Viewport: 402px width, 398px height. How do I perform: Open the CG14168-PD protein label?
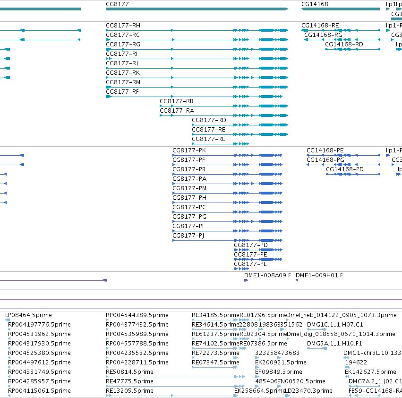pyautogui.click(x=345, y=169)
